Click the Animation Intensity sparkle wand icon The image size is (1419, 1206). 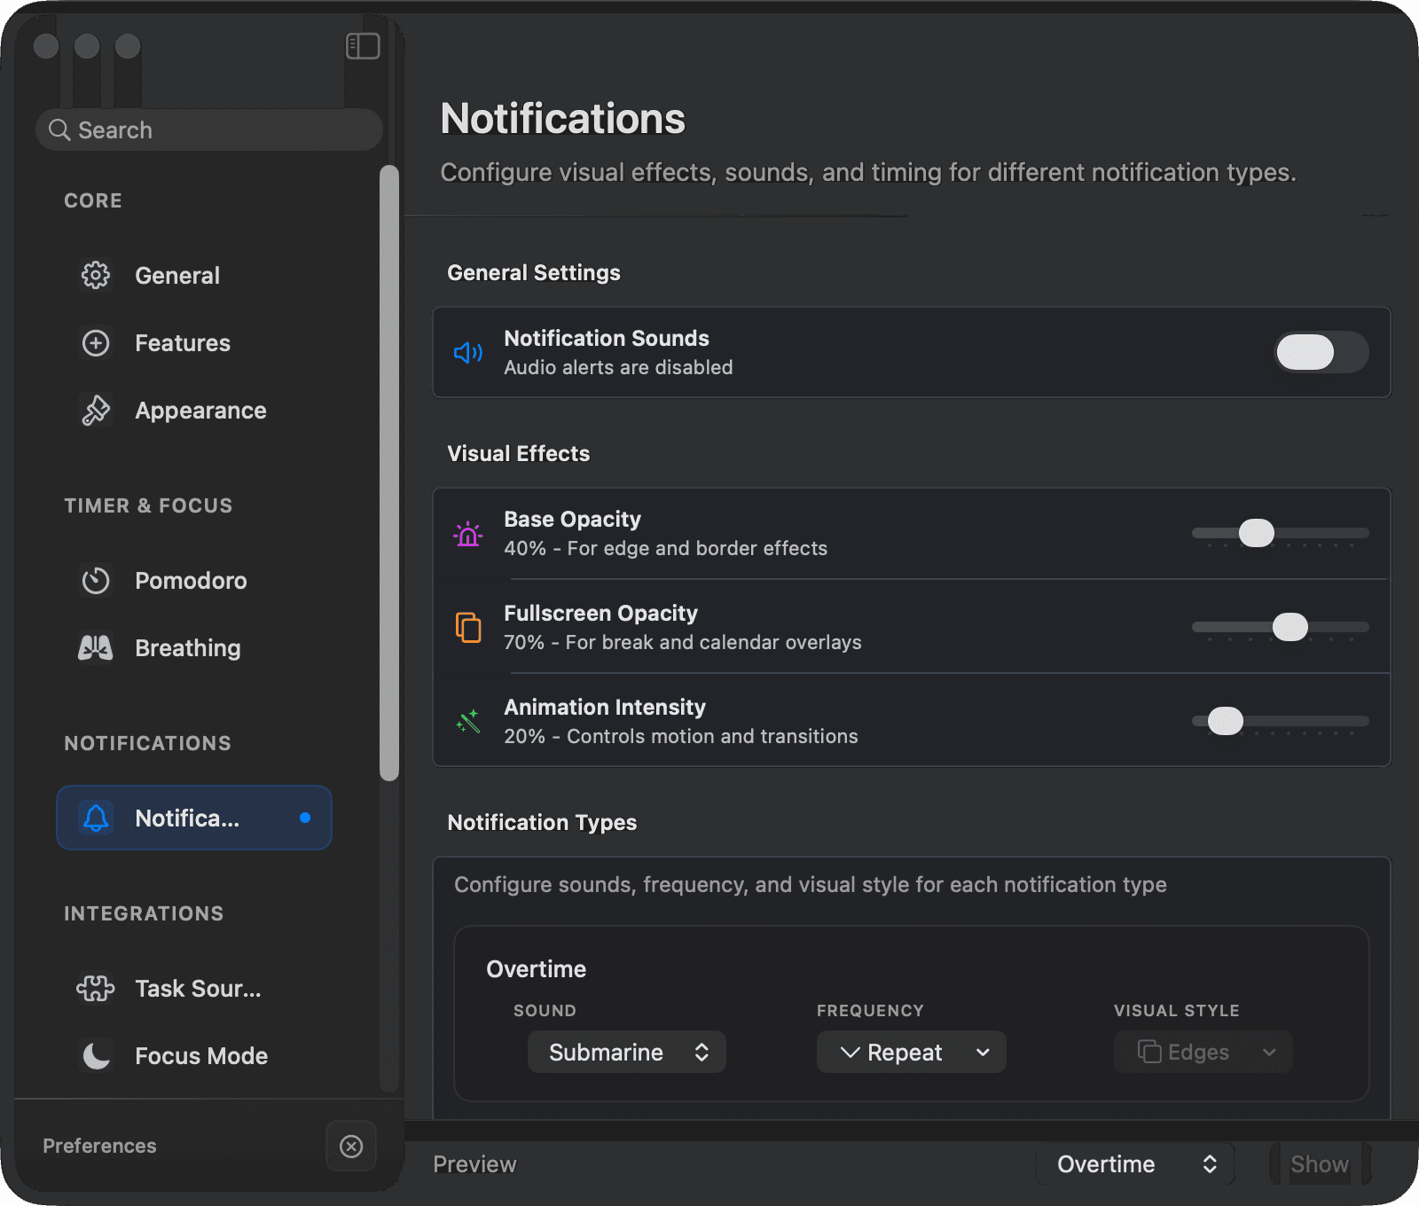coord(468,722)
